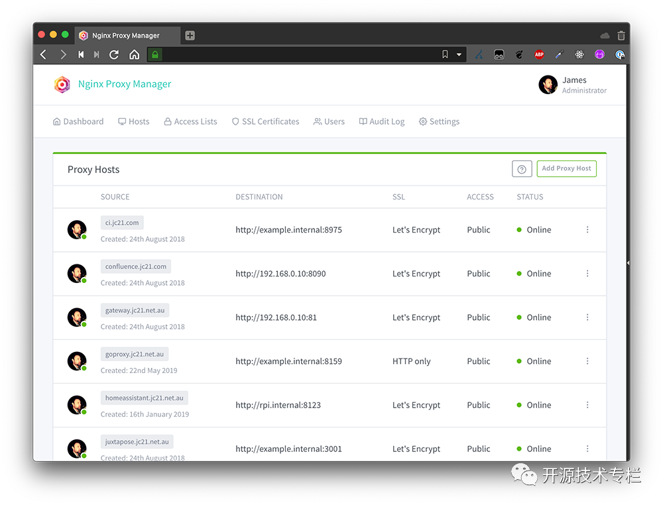Screen dimensions: 663x505
Task: Click the destination http://192.168.0.10:81
Action: tap(276, 318)
